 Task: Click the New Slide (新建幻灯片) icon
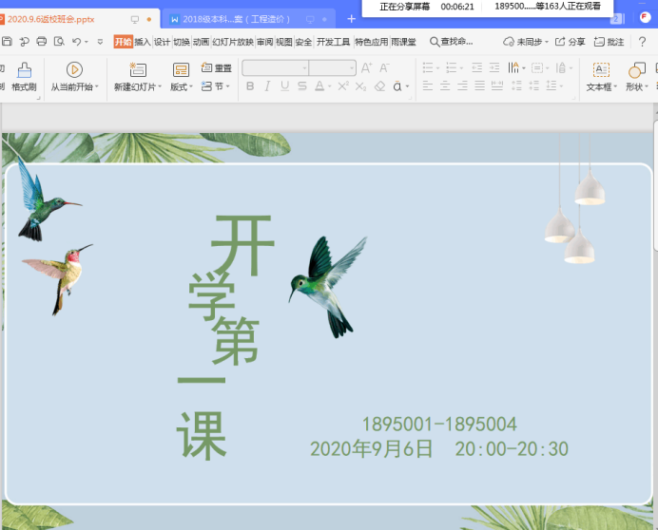[x=137, y=70]
